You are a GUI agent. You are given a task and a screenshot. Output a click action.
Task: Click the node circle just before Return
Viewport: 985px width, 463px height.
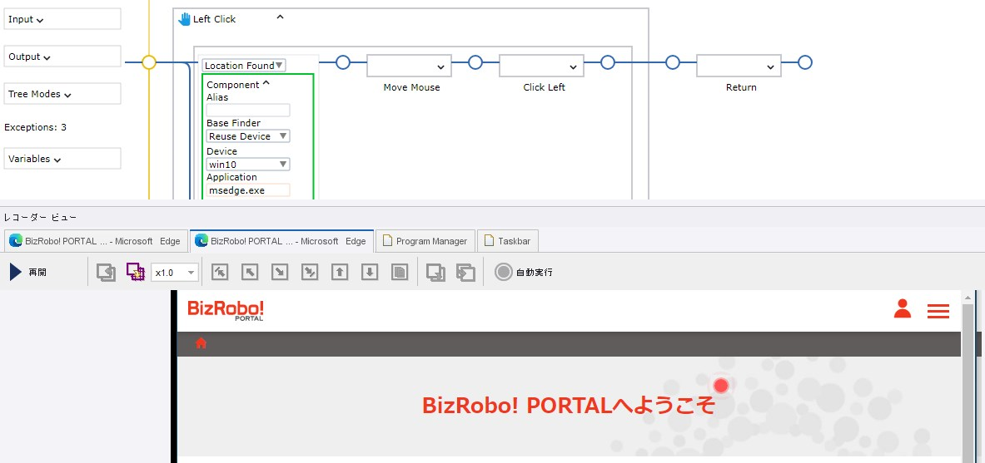click(673, 62)
